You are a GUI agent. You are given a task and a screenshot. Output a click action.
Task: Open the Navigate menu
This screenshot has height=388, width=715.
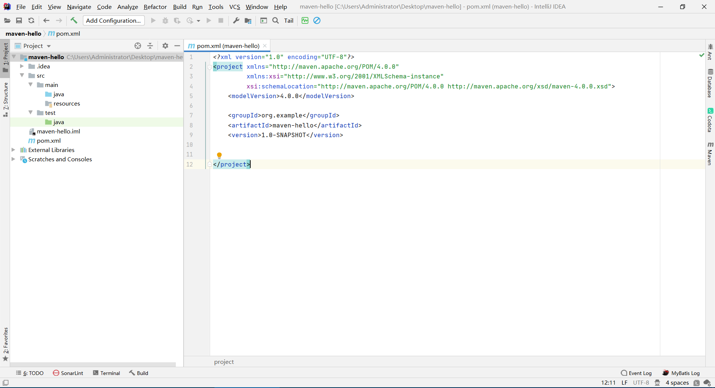click(79, 7)
